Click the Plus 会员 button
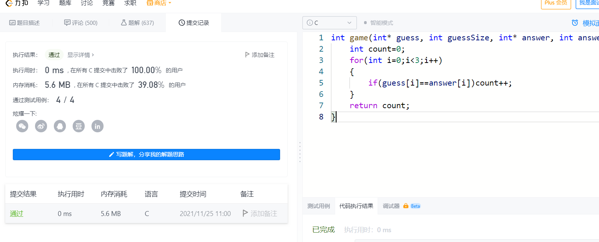599x242 pixels. (x=556, y=3)
